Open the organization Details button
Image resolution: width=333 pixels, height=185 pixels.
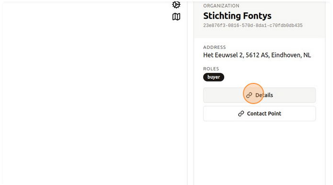tap(259, 95)
